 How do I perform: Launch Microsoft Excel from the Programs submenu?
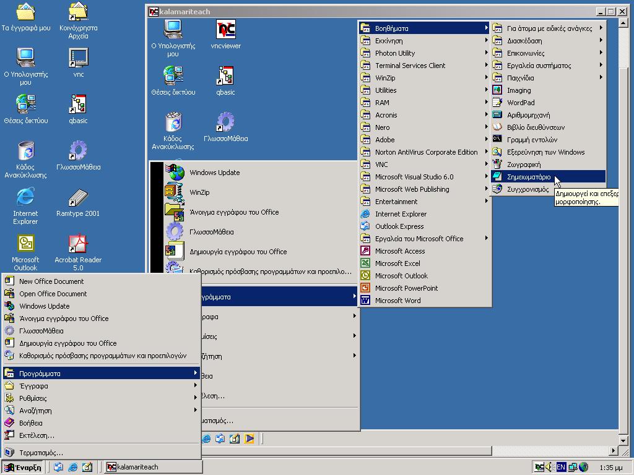[425, 263]
